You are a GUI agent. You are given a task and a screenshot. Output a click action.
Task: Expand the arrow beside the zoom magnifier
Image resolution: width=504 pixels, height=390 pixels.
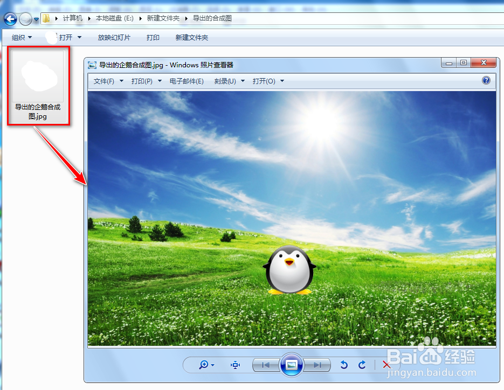(x=212, y=365)
